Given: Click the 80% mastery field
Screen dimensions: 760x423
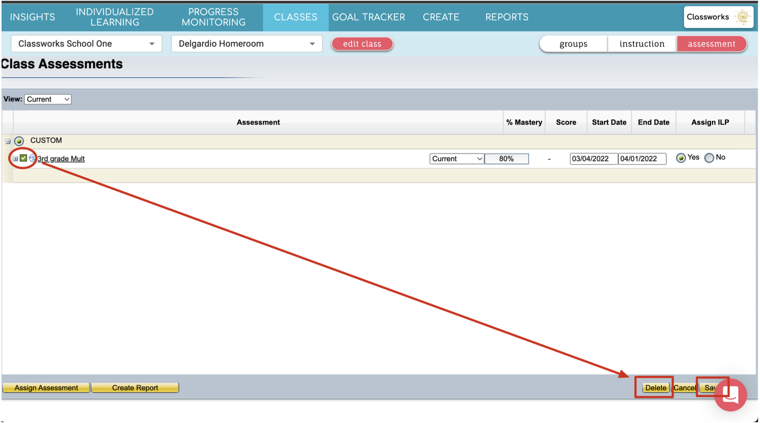Looking at the screenshot, I should coord(506,159).
